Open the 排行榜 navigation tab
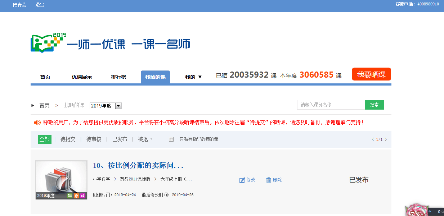This screenshot has width=444, height=216. tap(118, 77)
